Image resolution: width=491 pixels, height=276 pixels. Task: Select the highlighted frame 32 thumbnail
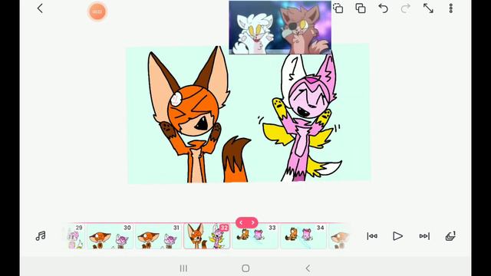pos(206,236)
